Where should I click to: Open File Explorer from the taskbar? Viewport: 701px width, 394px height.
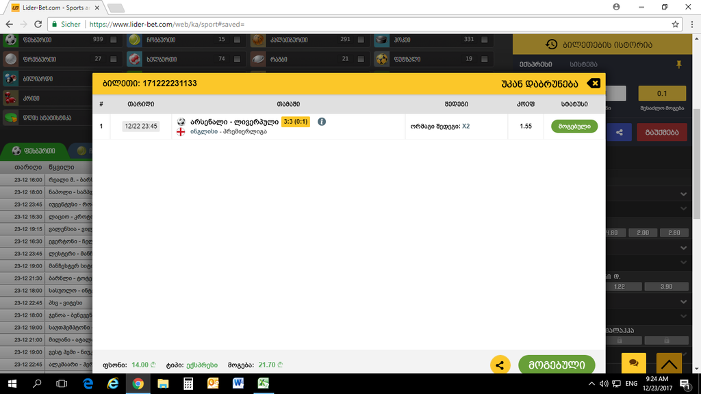163,383
